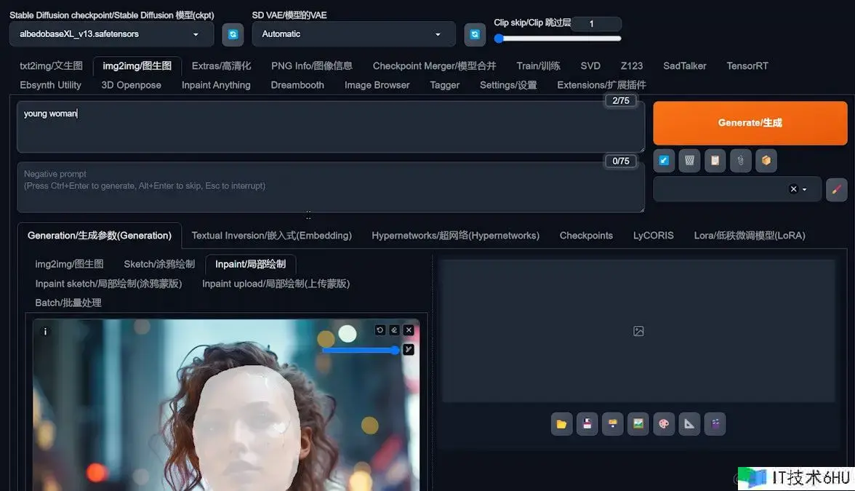Open the Image Browser tab
The height and width of the screenshot is (491, 855).
tap(377, 85)
